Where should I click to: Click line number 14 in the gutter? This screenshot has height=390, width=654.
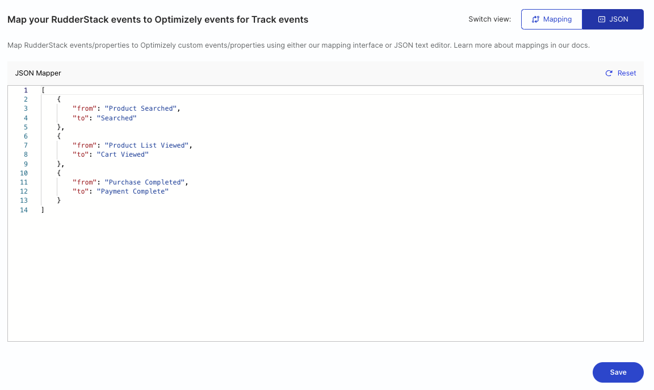[24, 210]
